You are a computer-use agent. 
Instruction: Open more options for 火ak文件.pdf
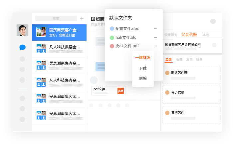pyautogui.click(x=155, y=46)
